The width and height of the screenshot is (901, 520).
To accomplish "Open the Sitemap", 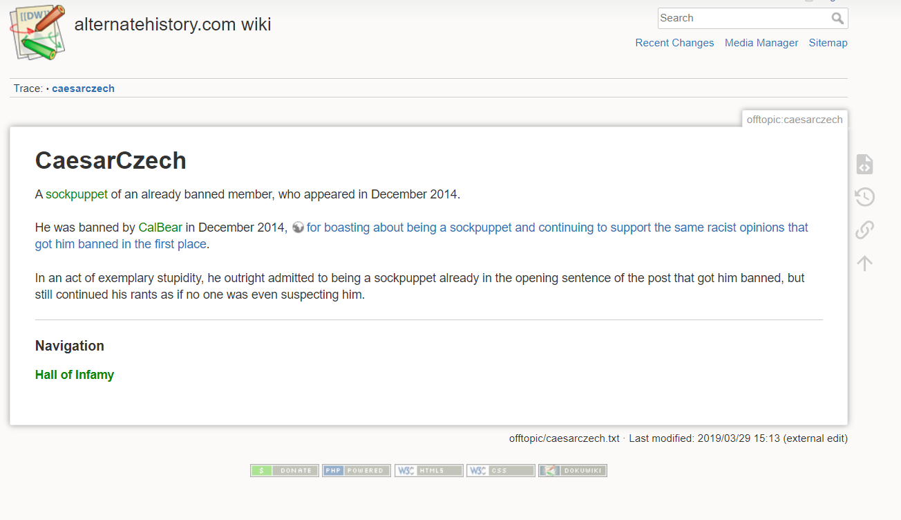I will pyautogui.click(x=828, y=43).
